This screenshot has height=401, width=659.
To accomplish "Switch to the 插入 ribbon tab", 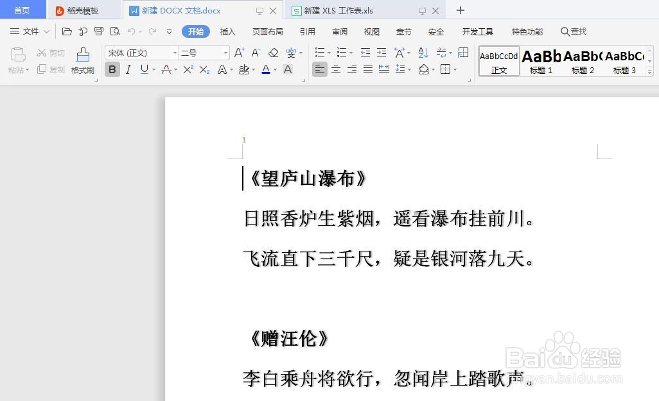I will [227, 31].
